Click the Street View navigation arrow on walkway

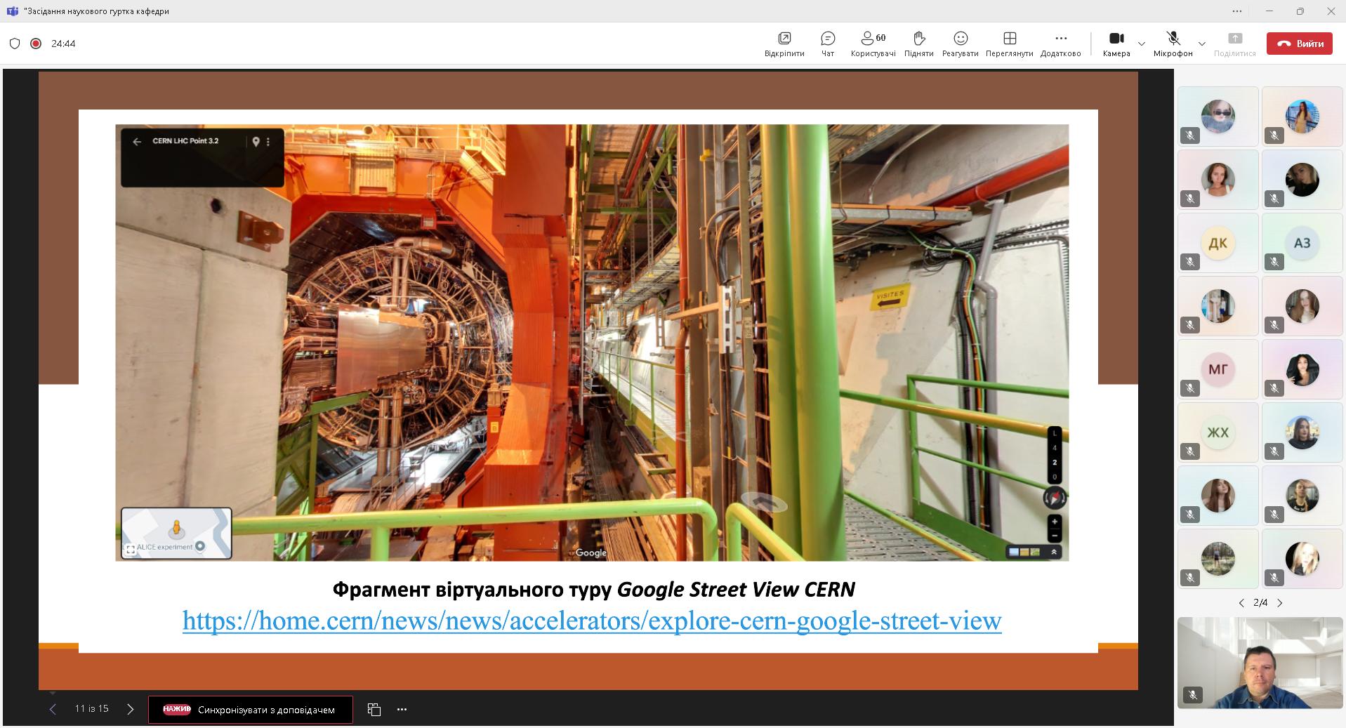[765, 502]
